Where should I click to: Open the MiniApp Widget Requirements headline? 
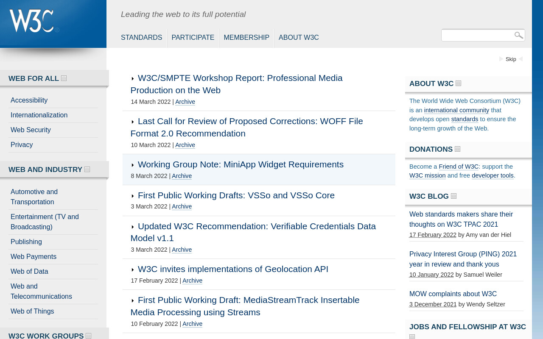241,164
